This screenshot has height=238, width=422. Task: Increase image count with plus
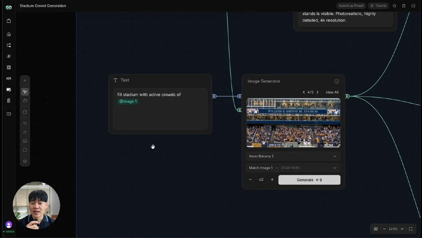pyautogui.click(x=272, y=180)
